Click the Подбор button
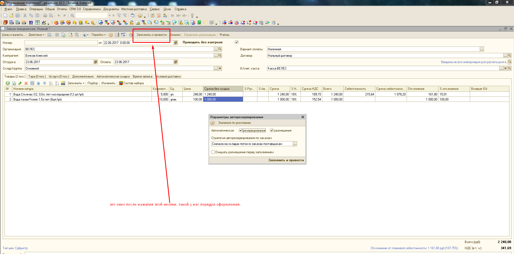 (x=93, y=83)
